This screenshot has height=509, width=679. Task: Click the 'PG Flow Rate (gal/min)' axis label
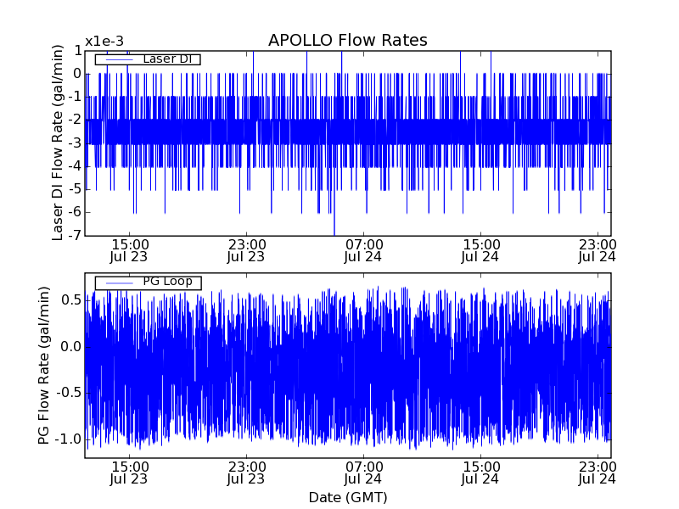click(44, 366)
